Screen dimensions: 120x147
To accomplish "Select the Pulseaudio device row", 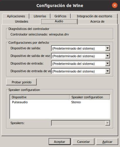I will click(x=60, y=102).
